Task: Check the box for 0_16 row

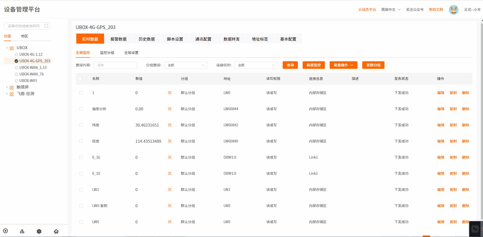Action: click(x=81, y=157)
